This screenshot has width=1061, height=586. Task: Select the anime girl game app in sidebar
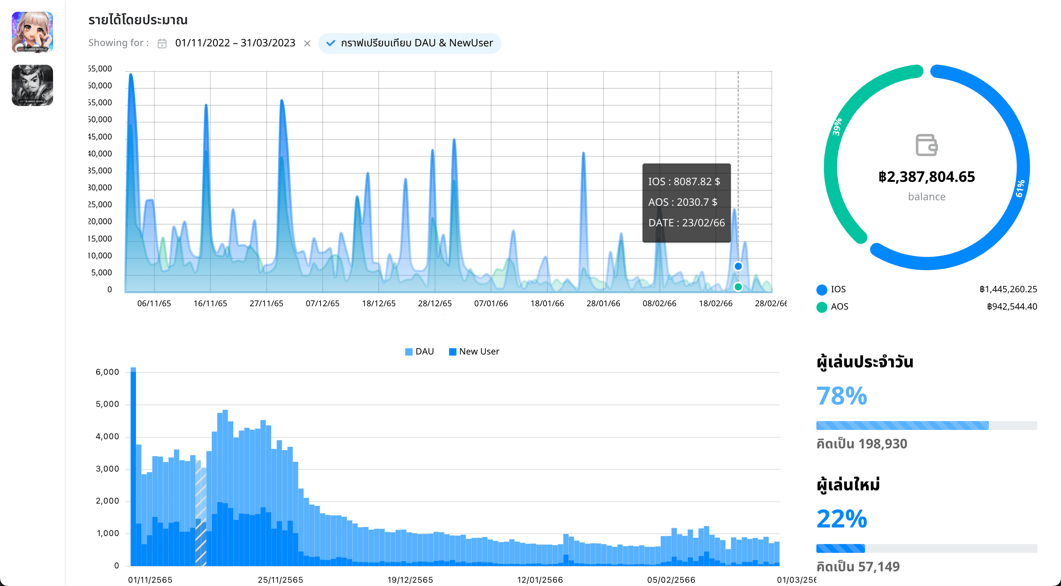[x=32, y=32]
